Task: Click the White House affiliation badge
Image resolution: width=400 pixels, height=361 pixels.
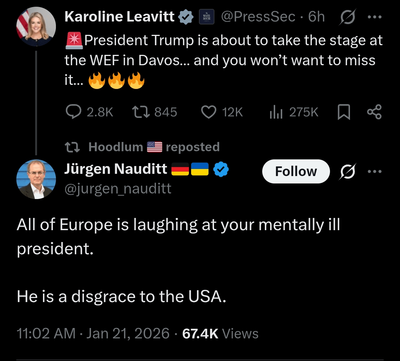Action: [207, 17]
